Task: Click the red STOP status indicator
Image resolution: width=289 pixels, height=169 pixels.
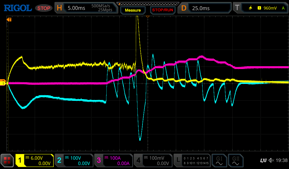Action: coord(43,8)
